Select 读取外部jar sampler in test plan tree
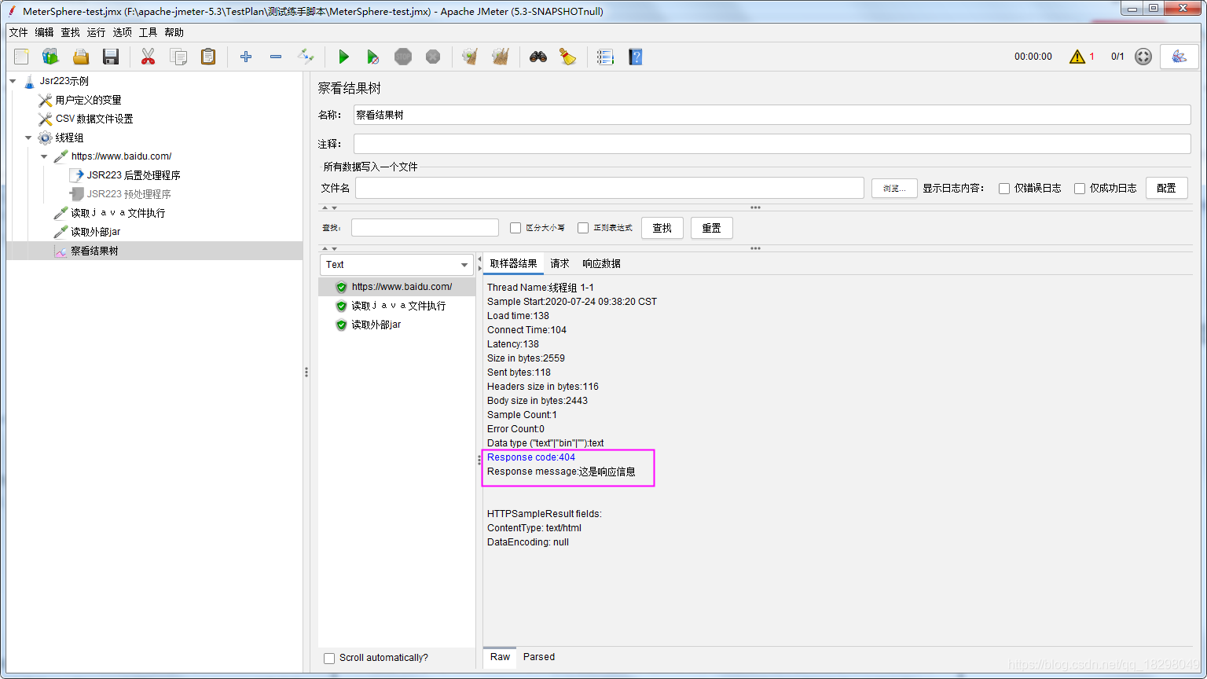Screen dimensions: 1207x679 [95, 232]
